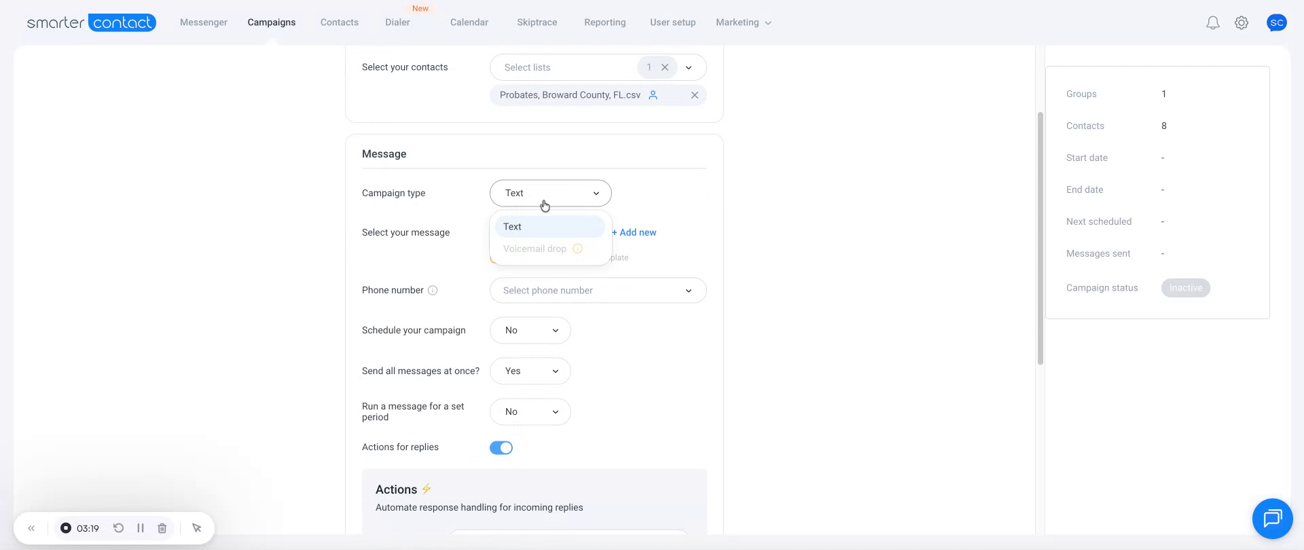Open Schedule your campaign dropdown
Viewport: 1304px width, 550px height.
click(x=530, y=330)
